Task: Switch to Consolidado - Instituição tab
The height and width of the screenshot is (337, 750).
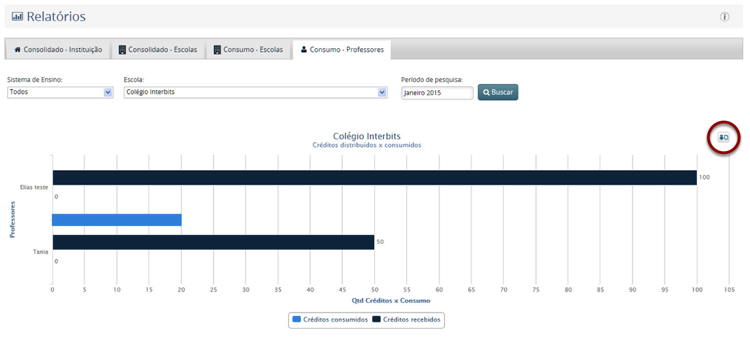Action: 58,50
